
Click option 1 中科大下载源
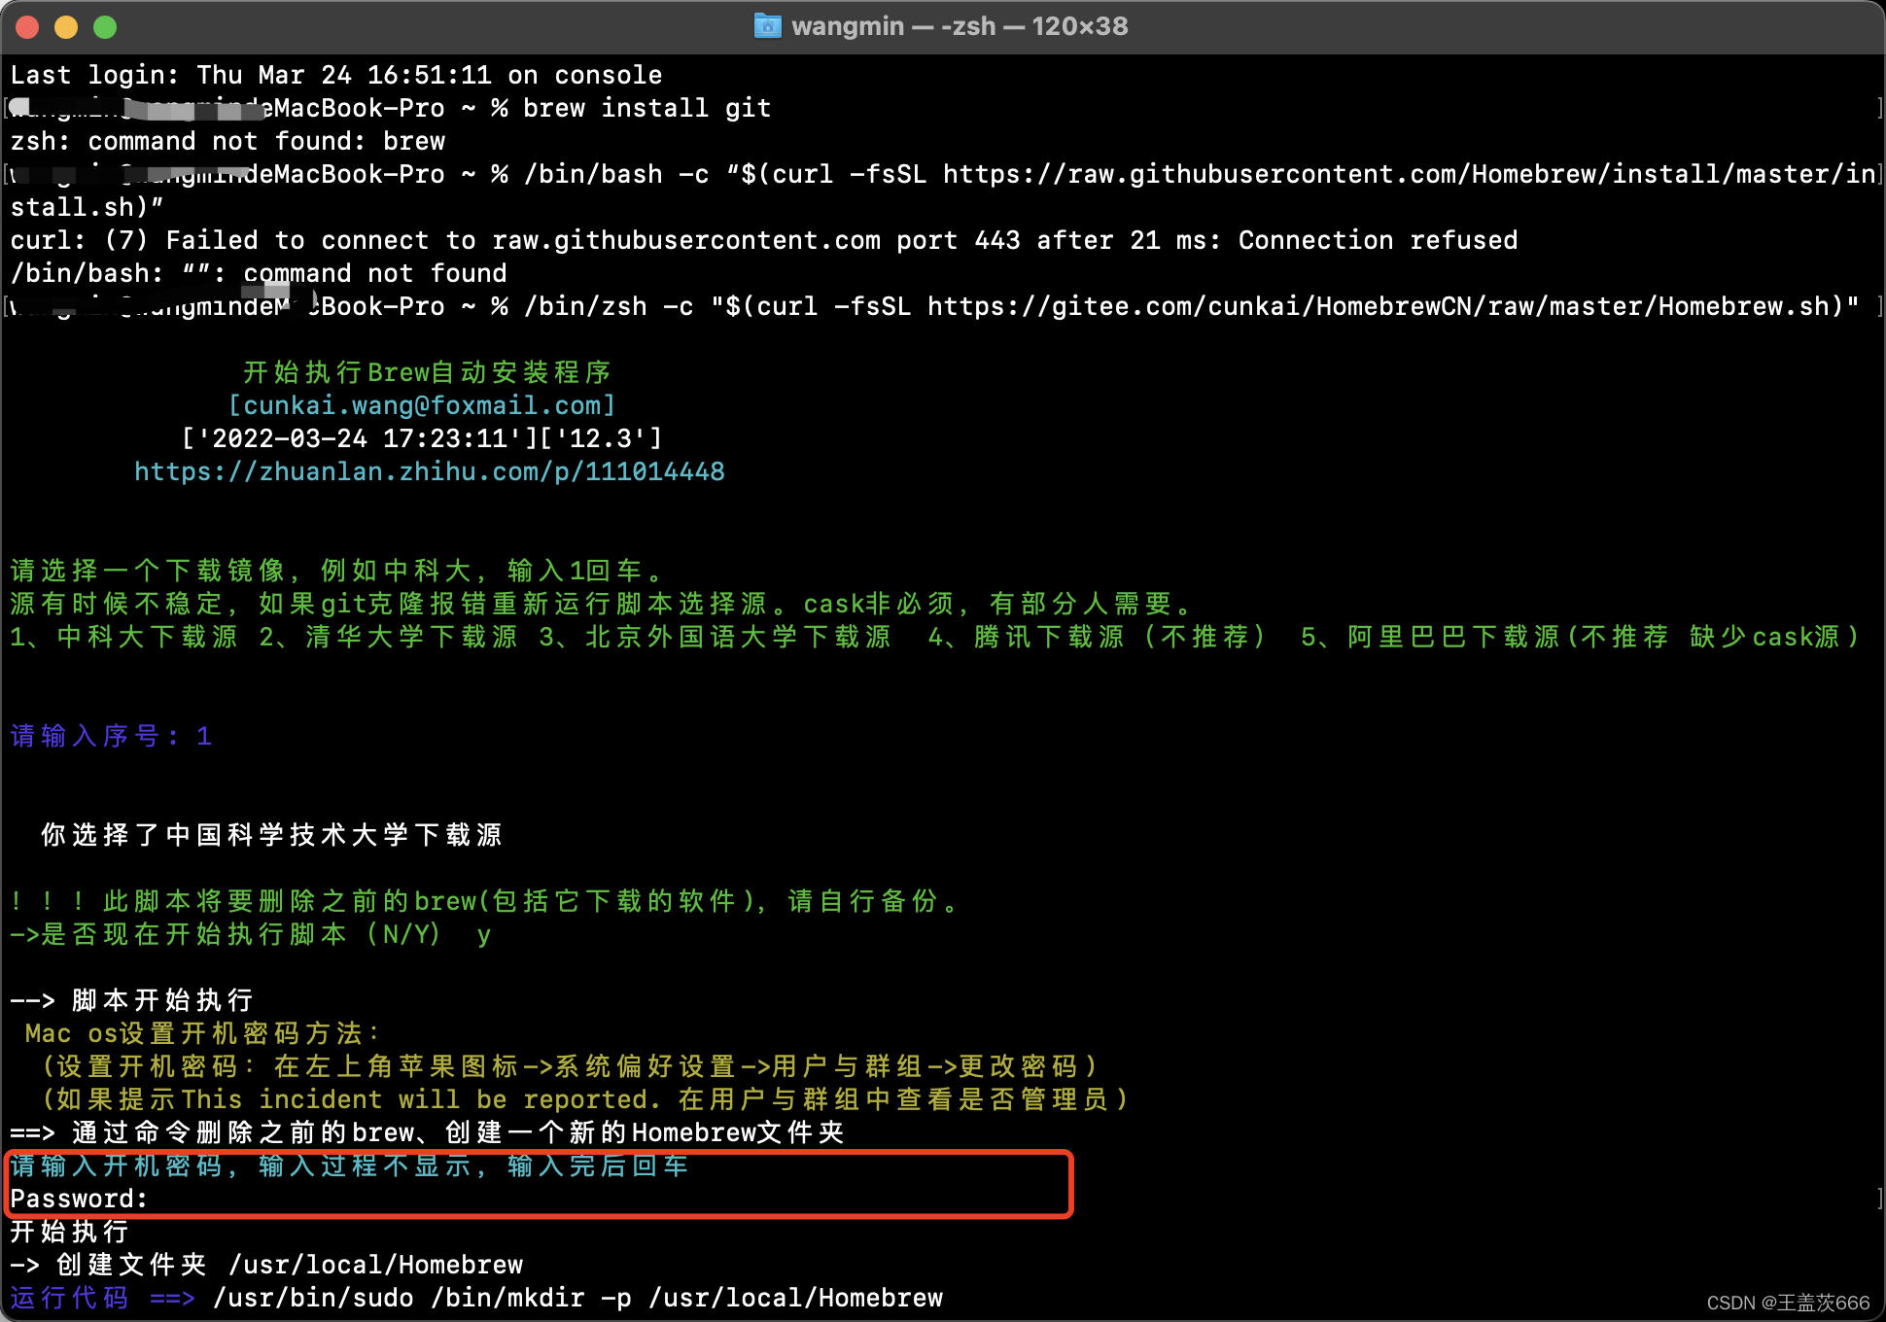124,638
